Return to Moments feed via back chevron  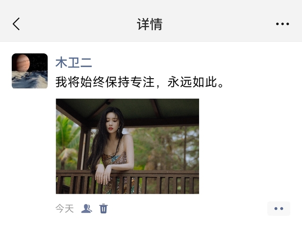[16, 24]
